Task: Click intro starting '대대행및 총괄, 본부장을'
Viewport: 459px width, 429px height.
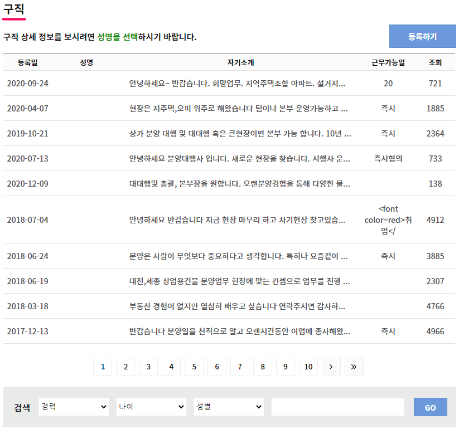Action: (x=239, y=184)
